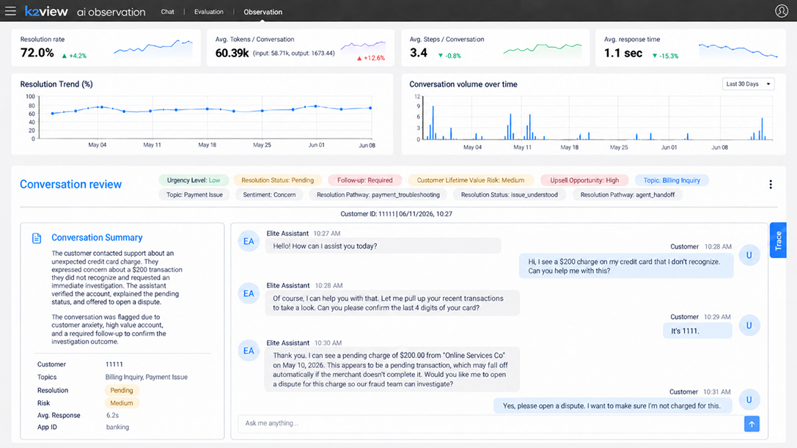Click EA avatar beside the 10:28 AM message
Image resolution: width=797 pixels, height=448 pixels.
[x=249, y=293]
